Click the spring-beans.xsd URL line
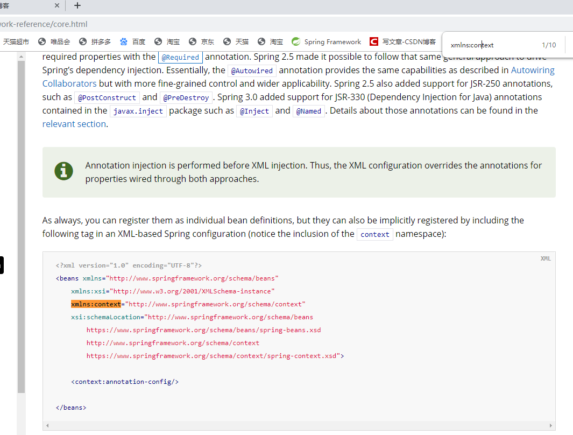Screen dimensions: 573x435 (x=203, y=330)
